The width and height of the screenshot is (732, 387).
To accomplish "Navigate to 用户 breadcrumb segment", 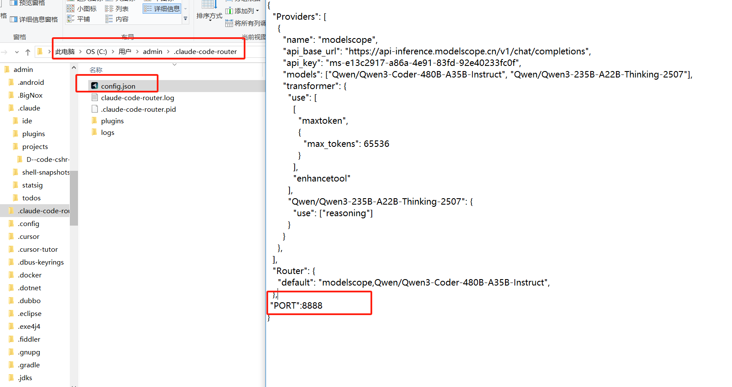I will (x=125, y=51).
